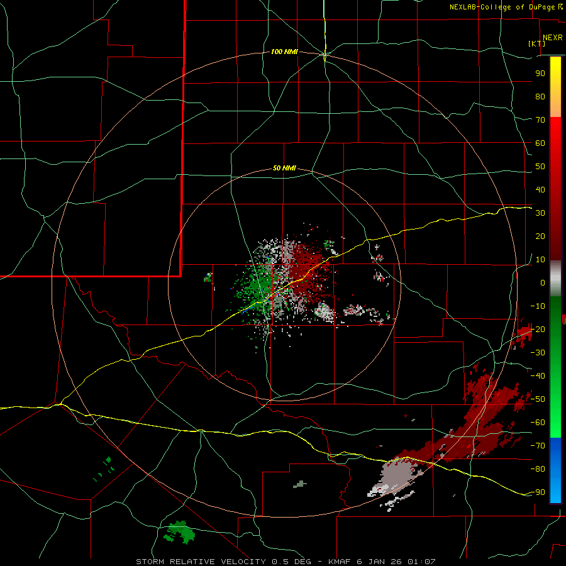Click the large green echo cluster at bottom

179,533
